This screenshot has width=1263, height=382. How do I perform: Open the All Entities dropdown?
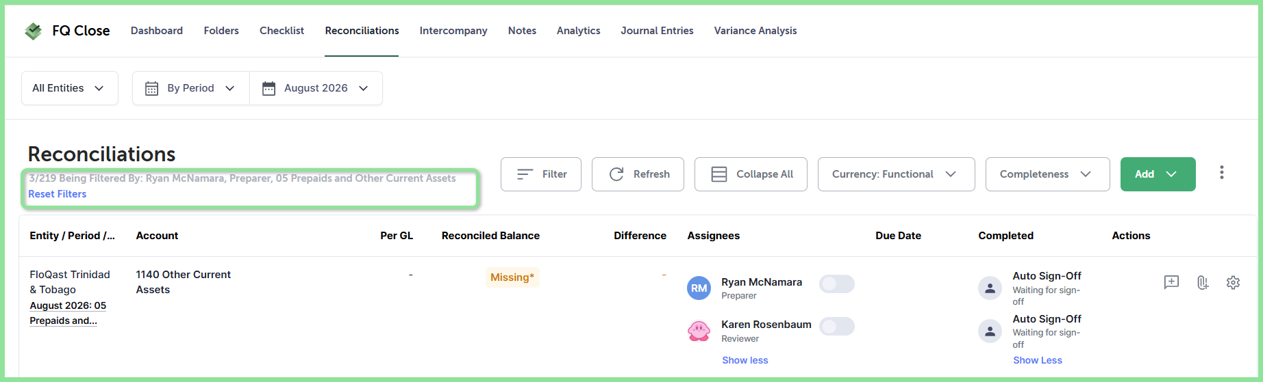point(69,88)
